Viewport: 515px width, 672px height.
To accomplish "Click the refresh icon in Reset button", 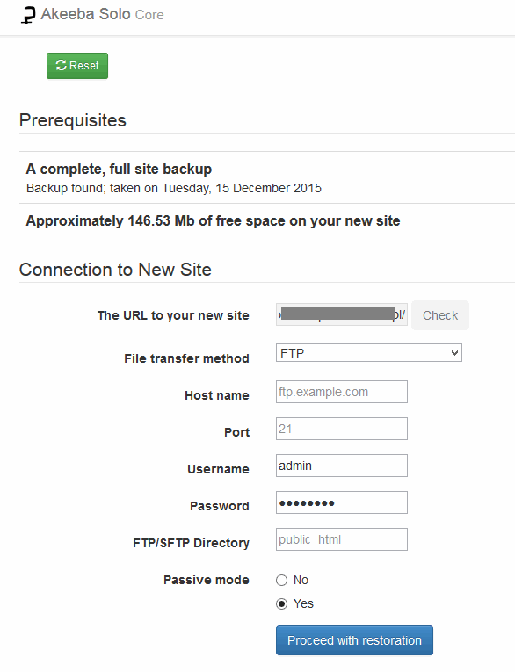I will [x=61, y=65].
